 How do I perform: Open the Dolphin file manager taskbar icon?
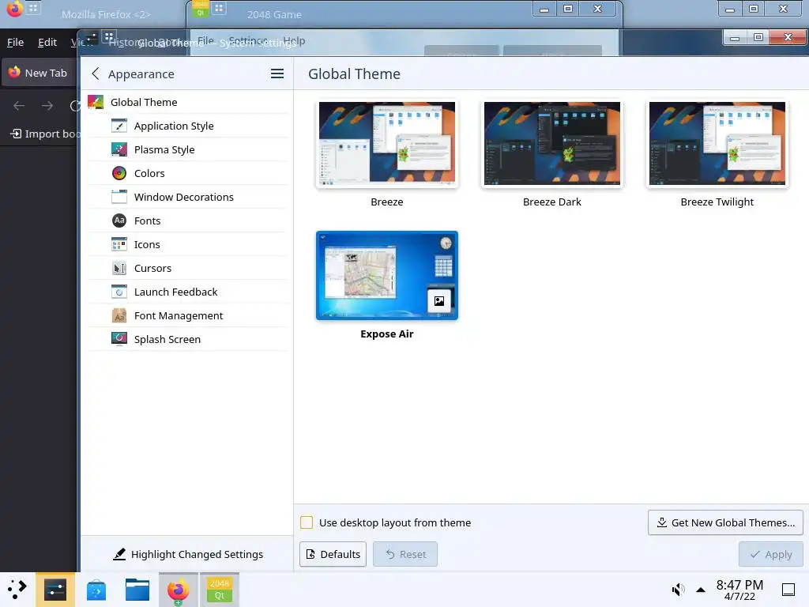(x=137, y=590)
